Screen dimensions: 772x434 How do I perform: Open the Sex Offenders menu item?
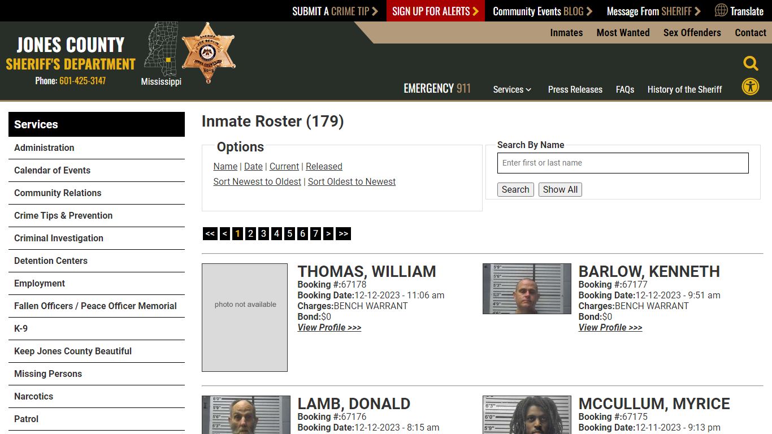tap(692, 33)
